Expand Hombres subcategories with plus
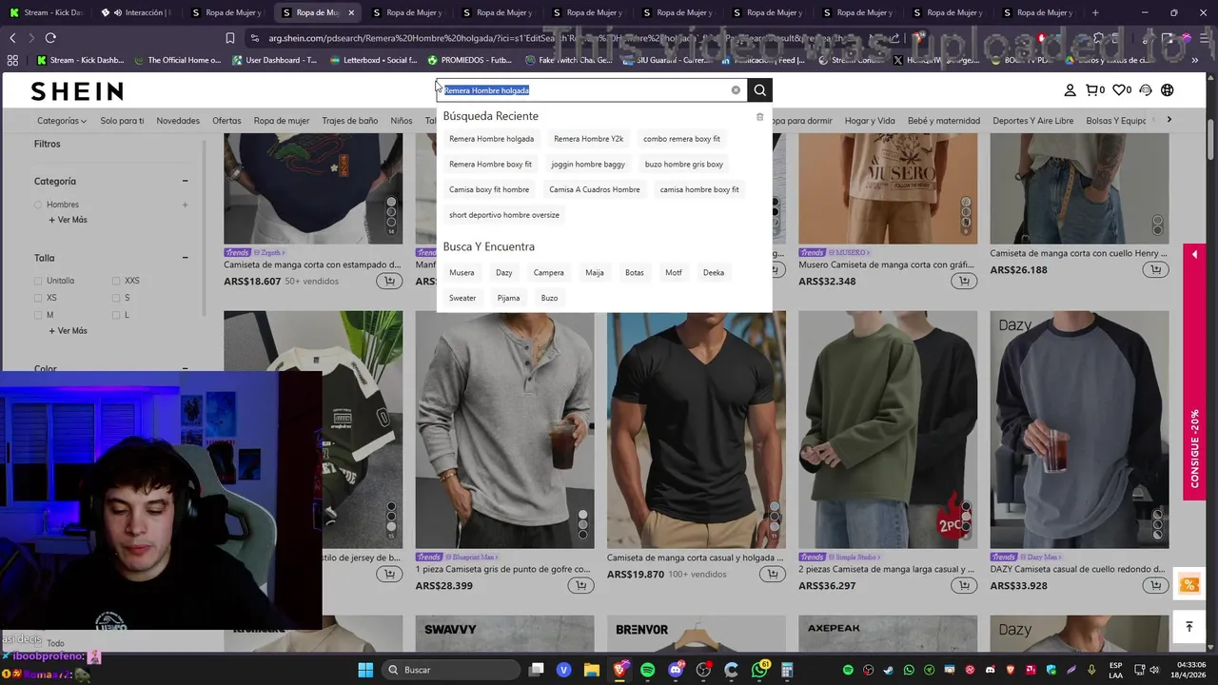 [185, 205]
